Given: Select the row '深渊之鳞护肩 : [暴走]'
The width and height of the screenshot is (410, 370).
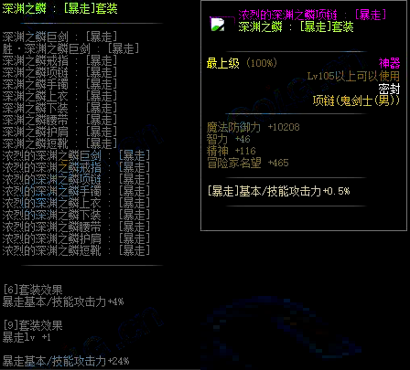Looking at the screenshot, I should coord(59,132).
